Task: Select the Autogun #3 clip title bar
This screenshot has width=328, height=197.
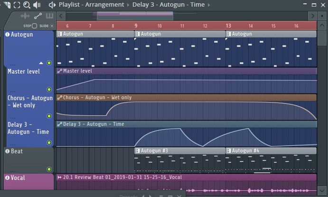Action: pyautogui.click(x=180, y=151)
